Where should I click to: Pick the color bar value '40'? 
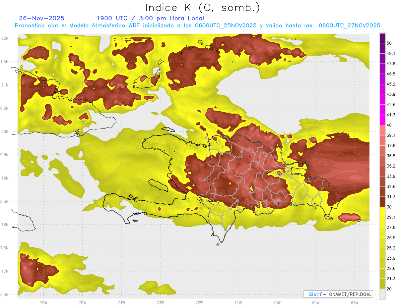[390, 125]
